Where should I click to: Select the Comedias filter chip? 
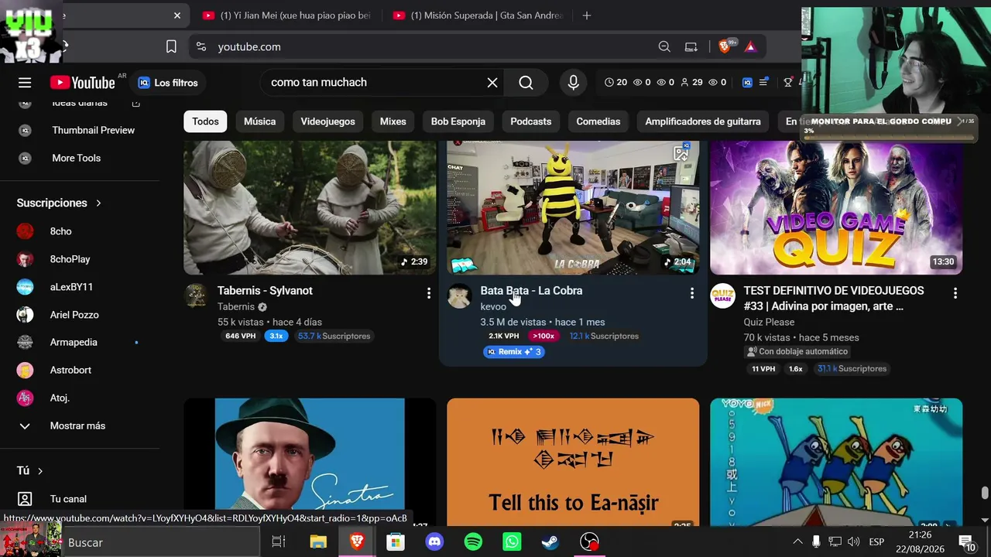598,121
